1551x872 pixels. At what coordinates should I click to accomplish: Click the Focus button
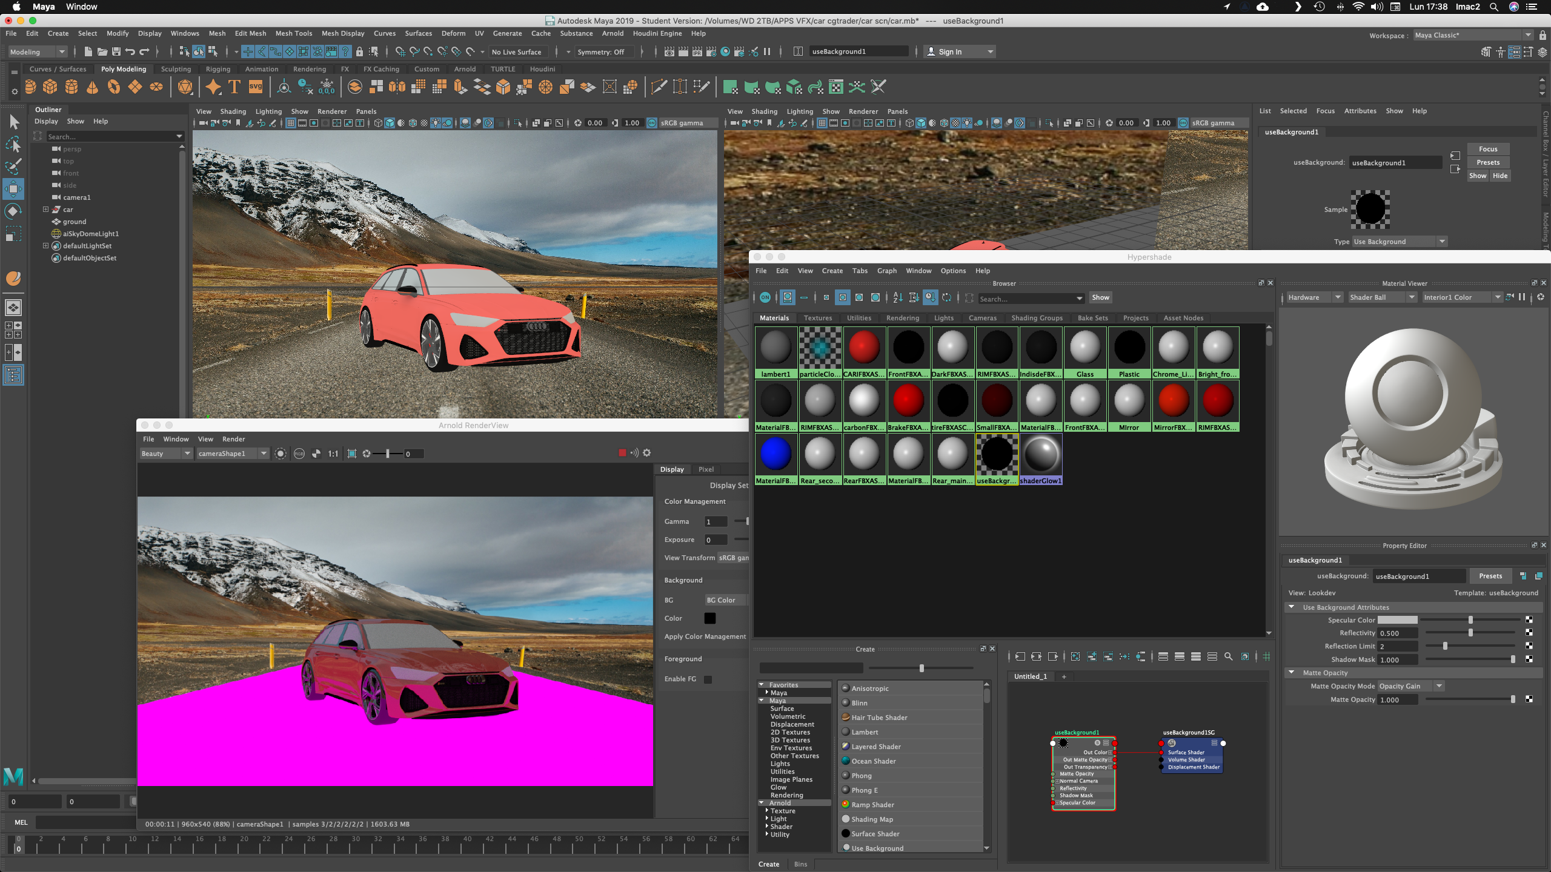(x=1487, y=149)
